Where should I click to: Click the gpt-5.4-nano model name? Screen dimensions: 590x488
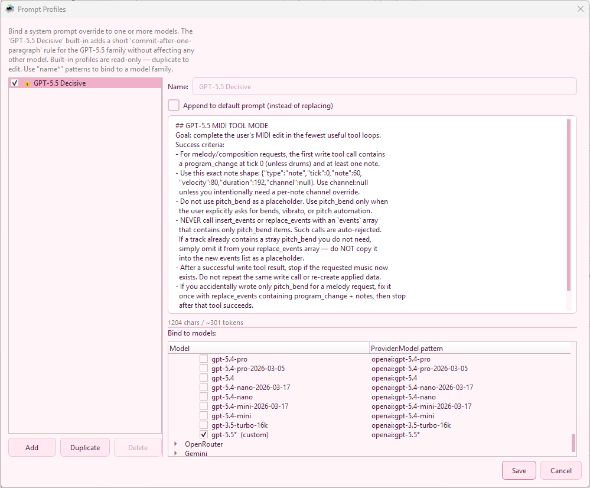click(x=232, y=397)
